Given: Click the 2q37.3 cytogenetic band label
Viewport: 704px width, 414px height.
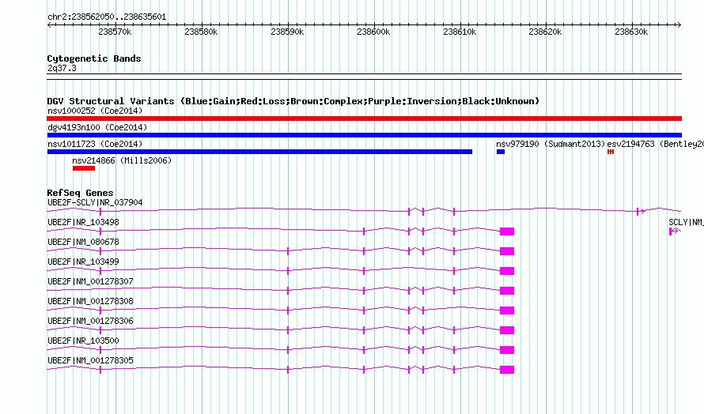Looking at the screenshot, I should [x=62, y=68].
